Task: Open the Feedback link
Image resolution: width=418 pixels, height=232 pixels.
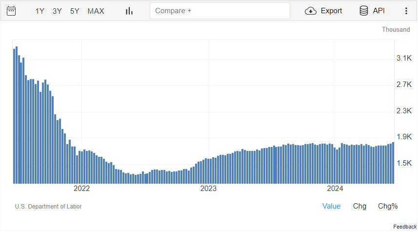Action: [405, 227]
